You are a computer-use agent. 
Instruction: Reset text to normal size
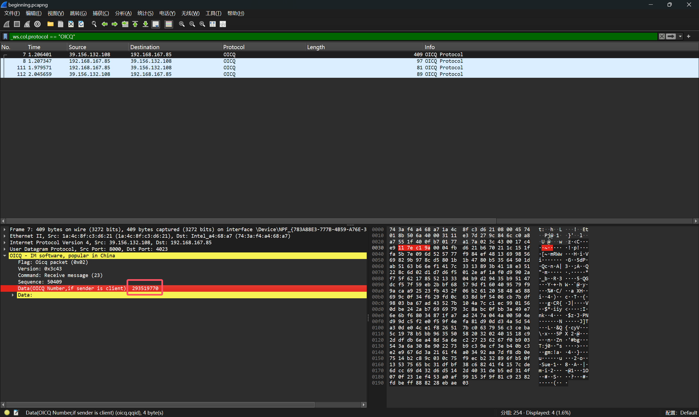tap(202, 24)
